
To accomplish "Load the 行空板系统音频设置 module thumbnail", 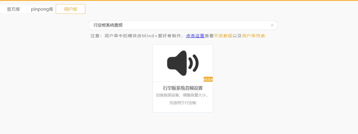I will [x=183, y=63].
